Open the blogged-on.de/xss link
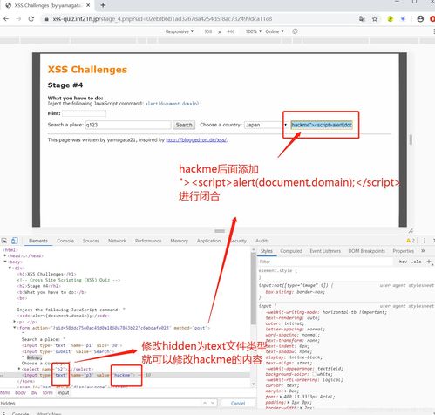 click(x=196, y=140)
